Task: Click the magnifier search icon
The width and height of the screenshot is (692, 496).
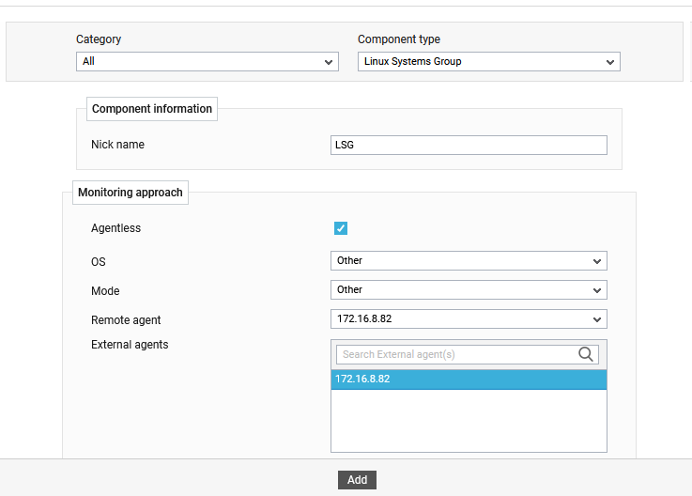Action: pos(586,354)
